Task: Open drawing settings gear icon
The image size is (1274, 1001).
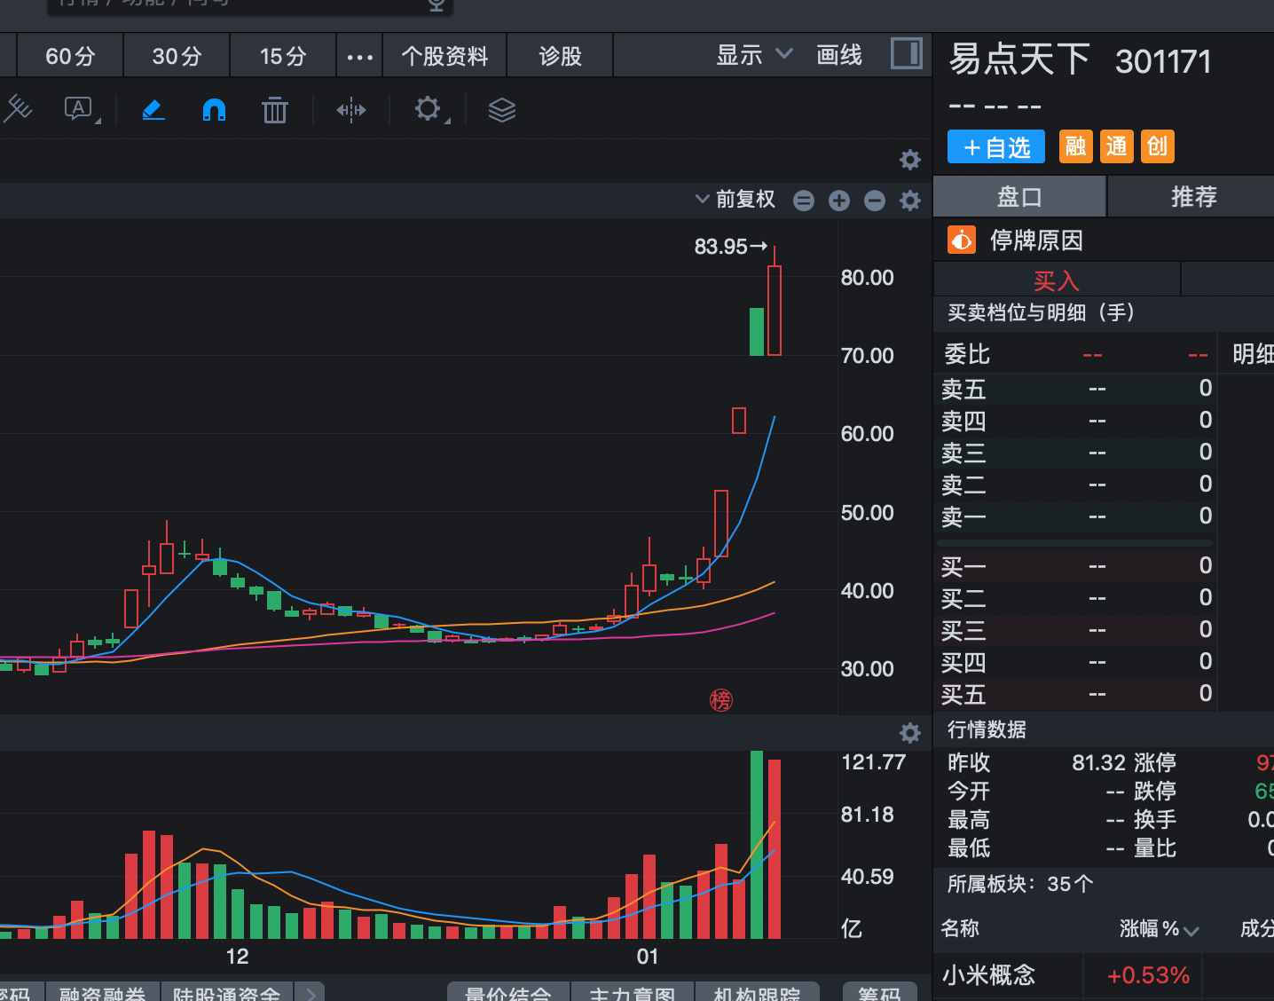Action: [x=429, y=109]
